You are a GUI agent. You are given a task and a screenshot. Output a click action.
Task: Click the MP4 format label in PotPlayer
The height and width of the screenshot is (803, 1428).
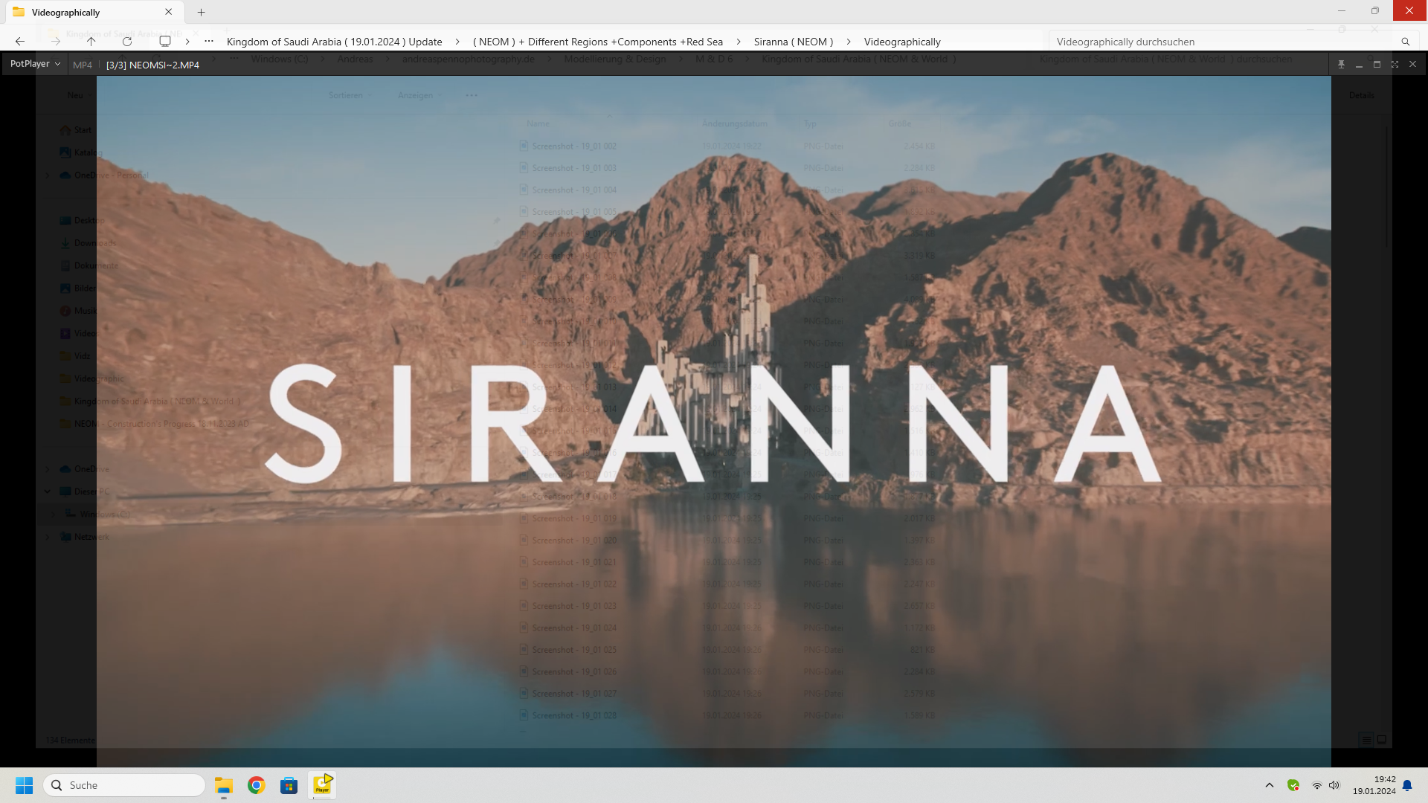click(83, 65)
